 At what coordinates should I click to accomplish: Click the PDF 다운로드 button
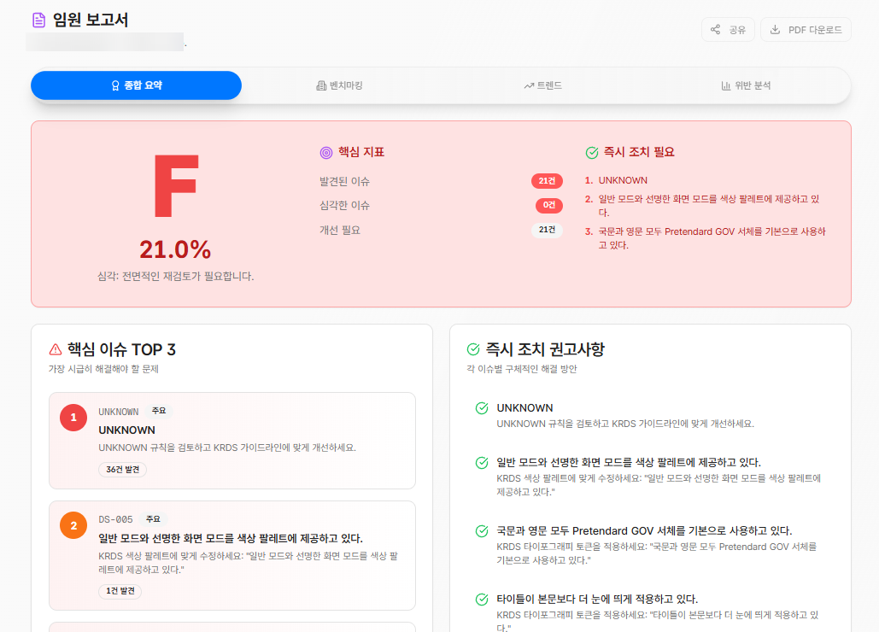click(x=806, y=30)
